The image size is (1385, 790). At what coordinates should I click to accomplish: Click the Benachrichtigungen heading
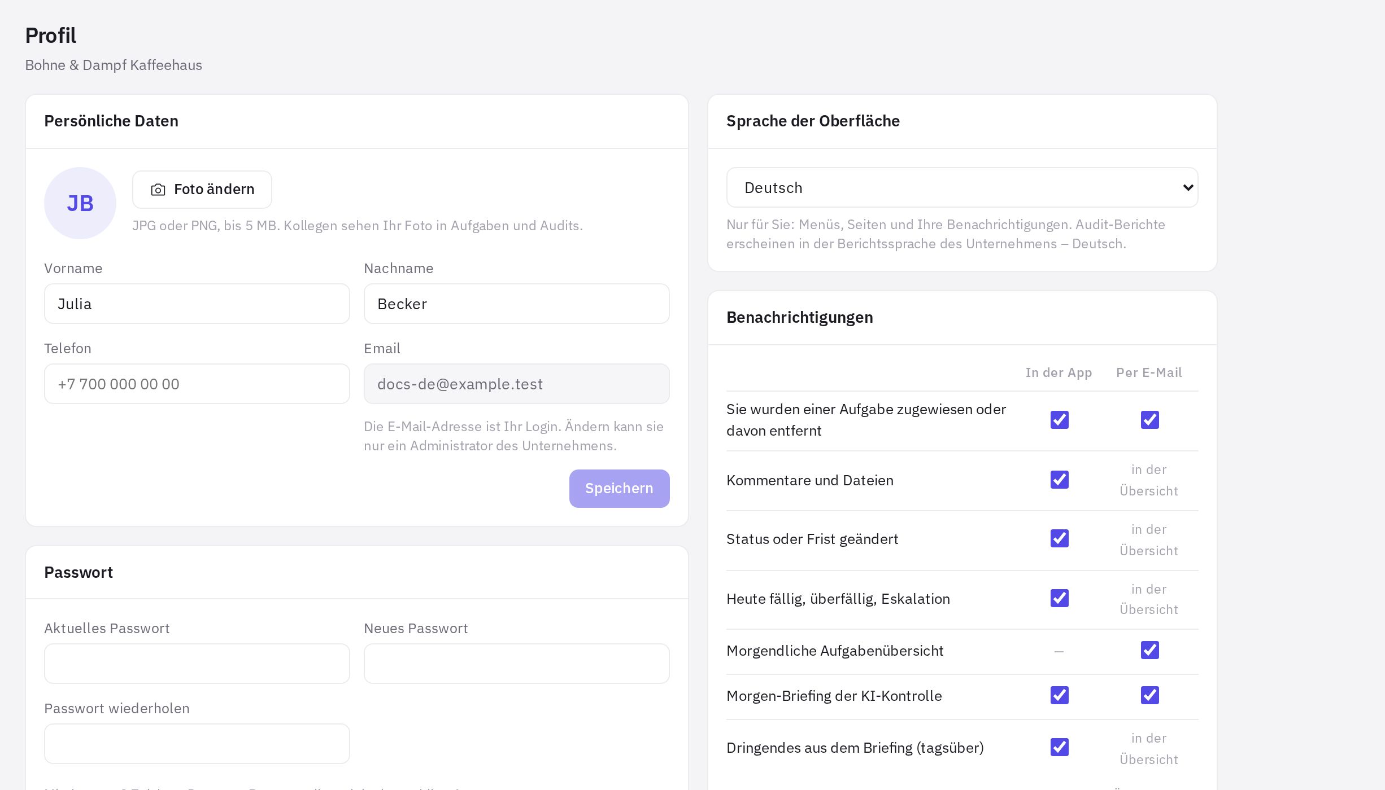pos(799,317)
